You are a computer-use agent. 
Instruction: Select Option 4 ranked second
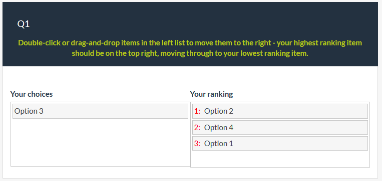click(280, 127)
